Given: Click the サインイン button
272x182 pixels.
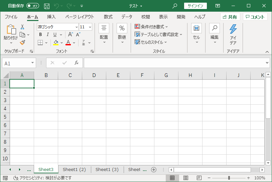Looking at the screenshot, I should click(x=195, y=6).
